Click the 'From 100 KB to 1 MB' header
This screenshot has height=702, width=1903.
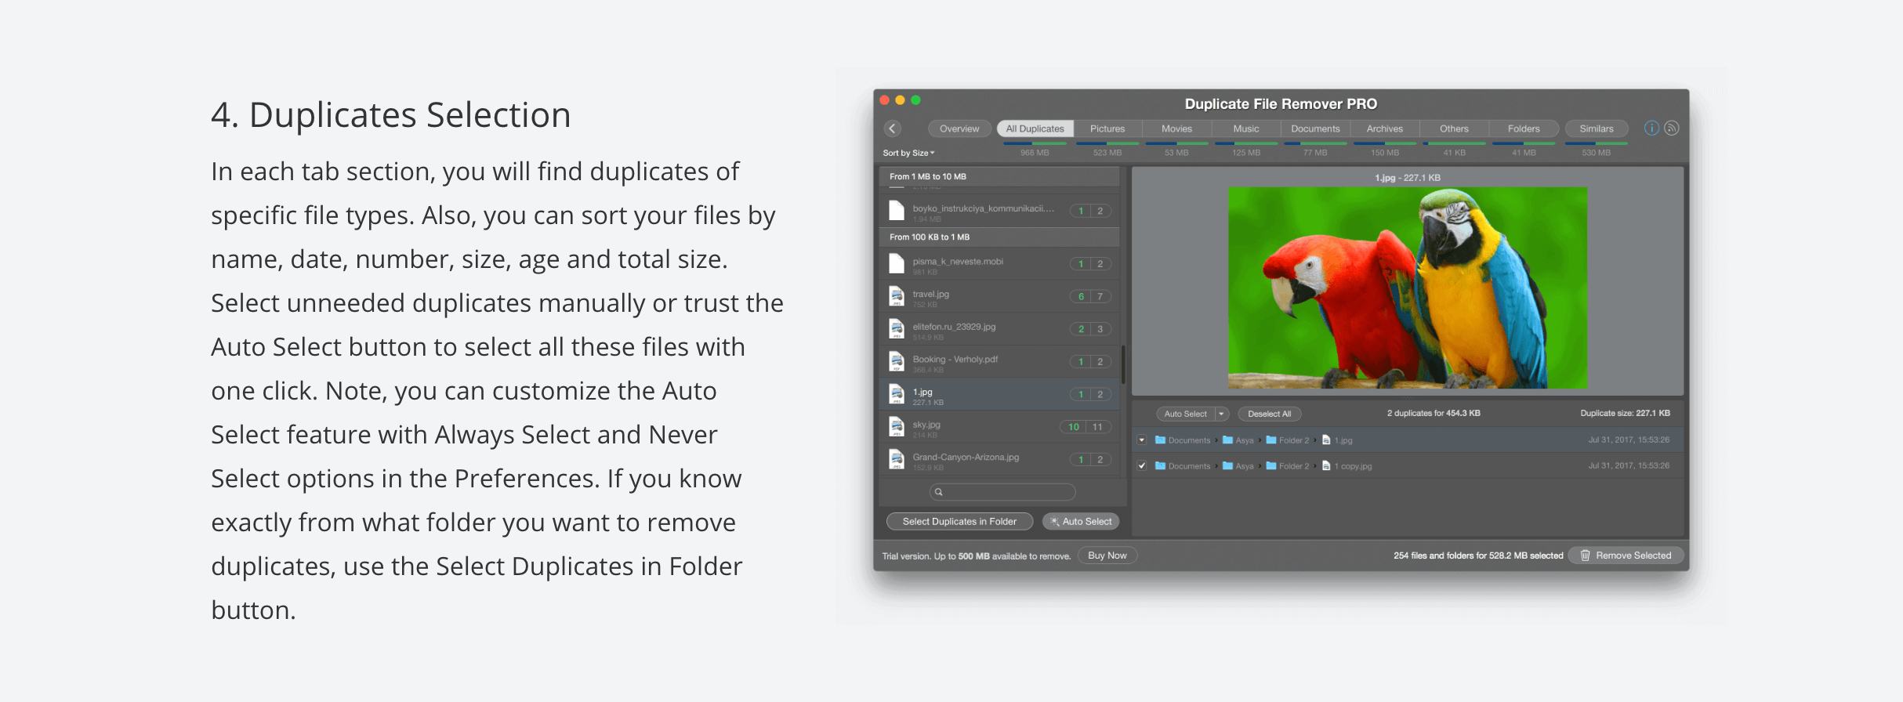[999, 237]
